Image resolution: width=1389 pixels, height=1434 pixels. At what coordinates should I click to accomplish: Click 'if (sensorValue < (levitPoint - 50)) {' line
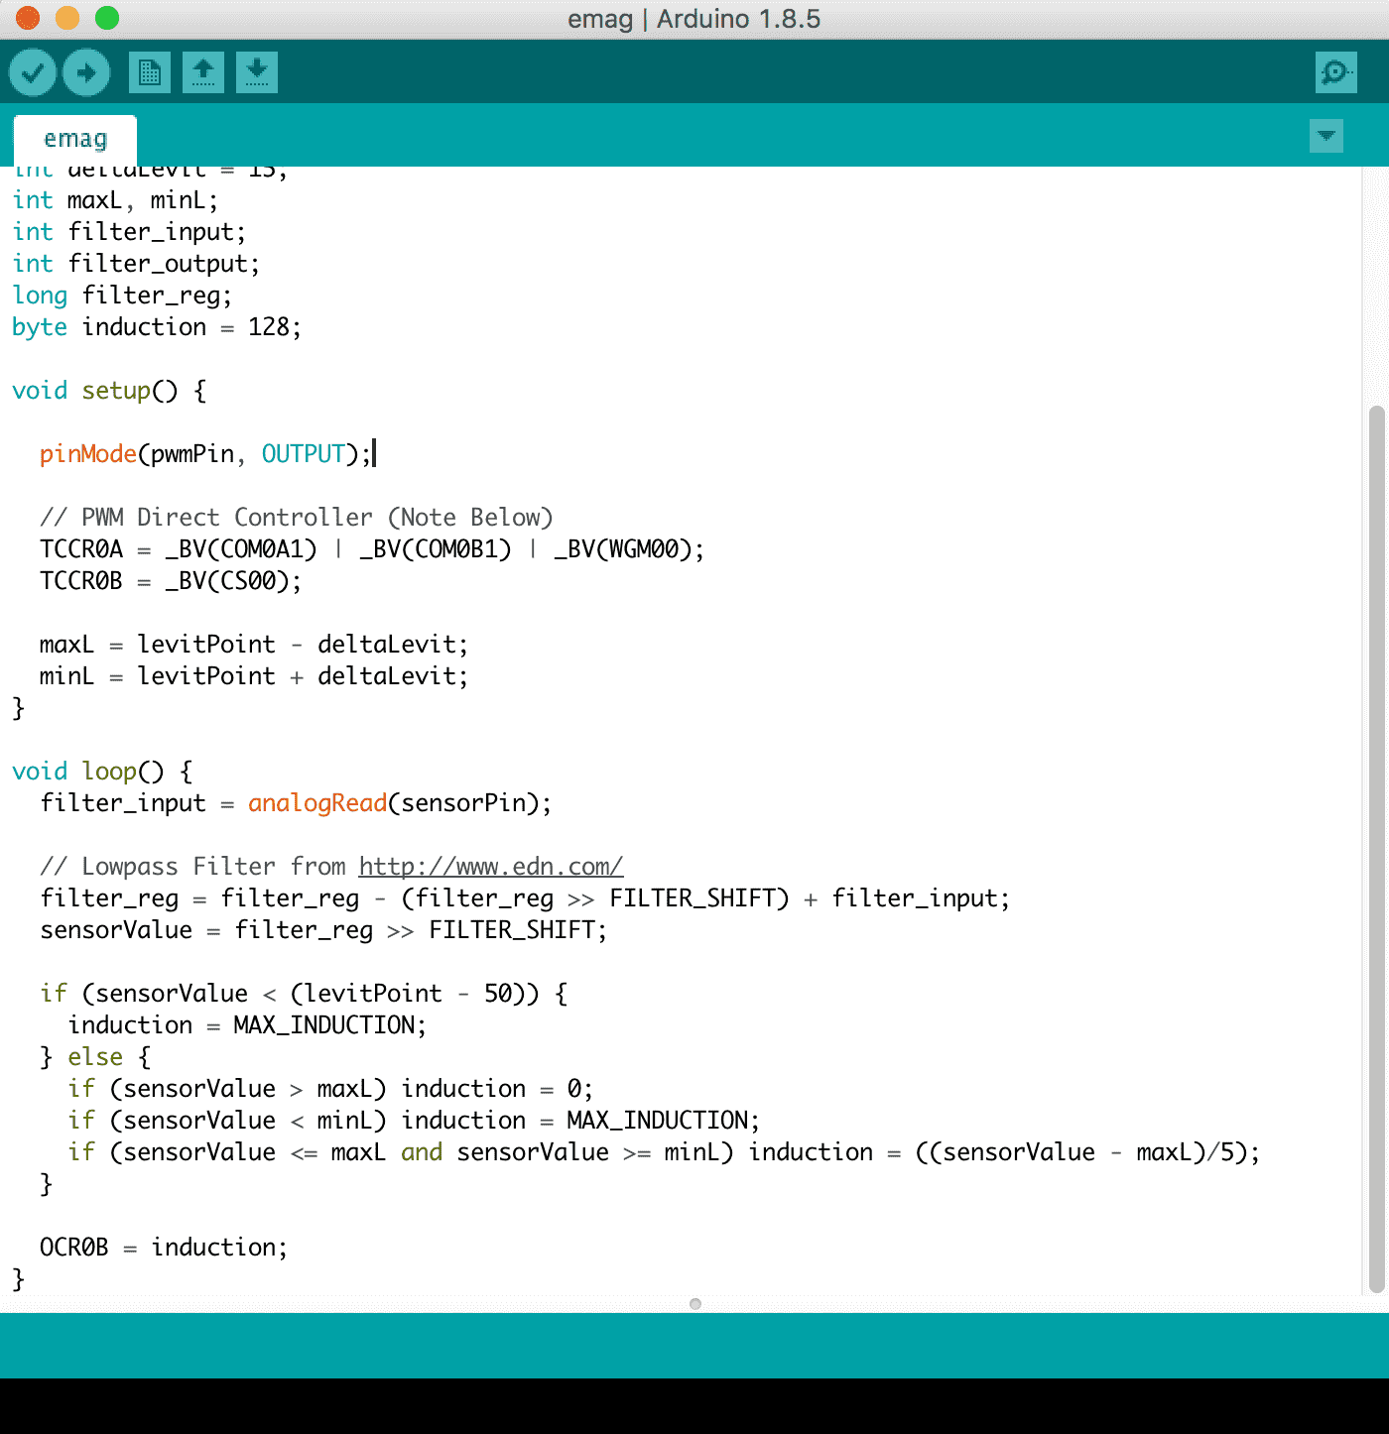[x=304, y=994]
